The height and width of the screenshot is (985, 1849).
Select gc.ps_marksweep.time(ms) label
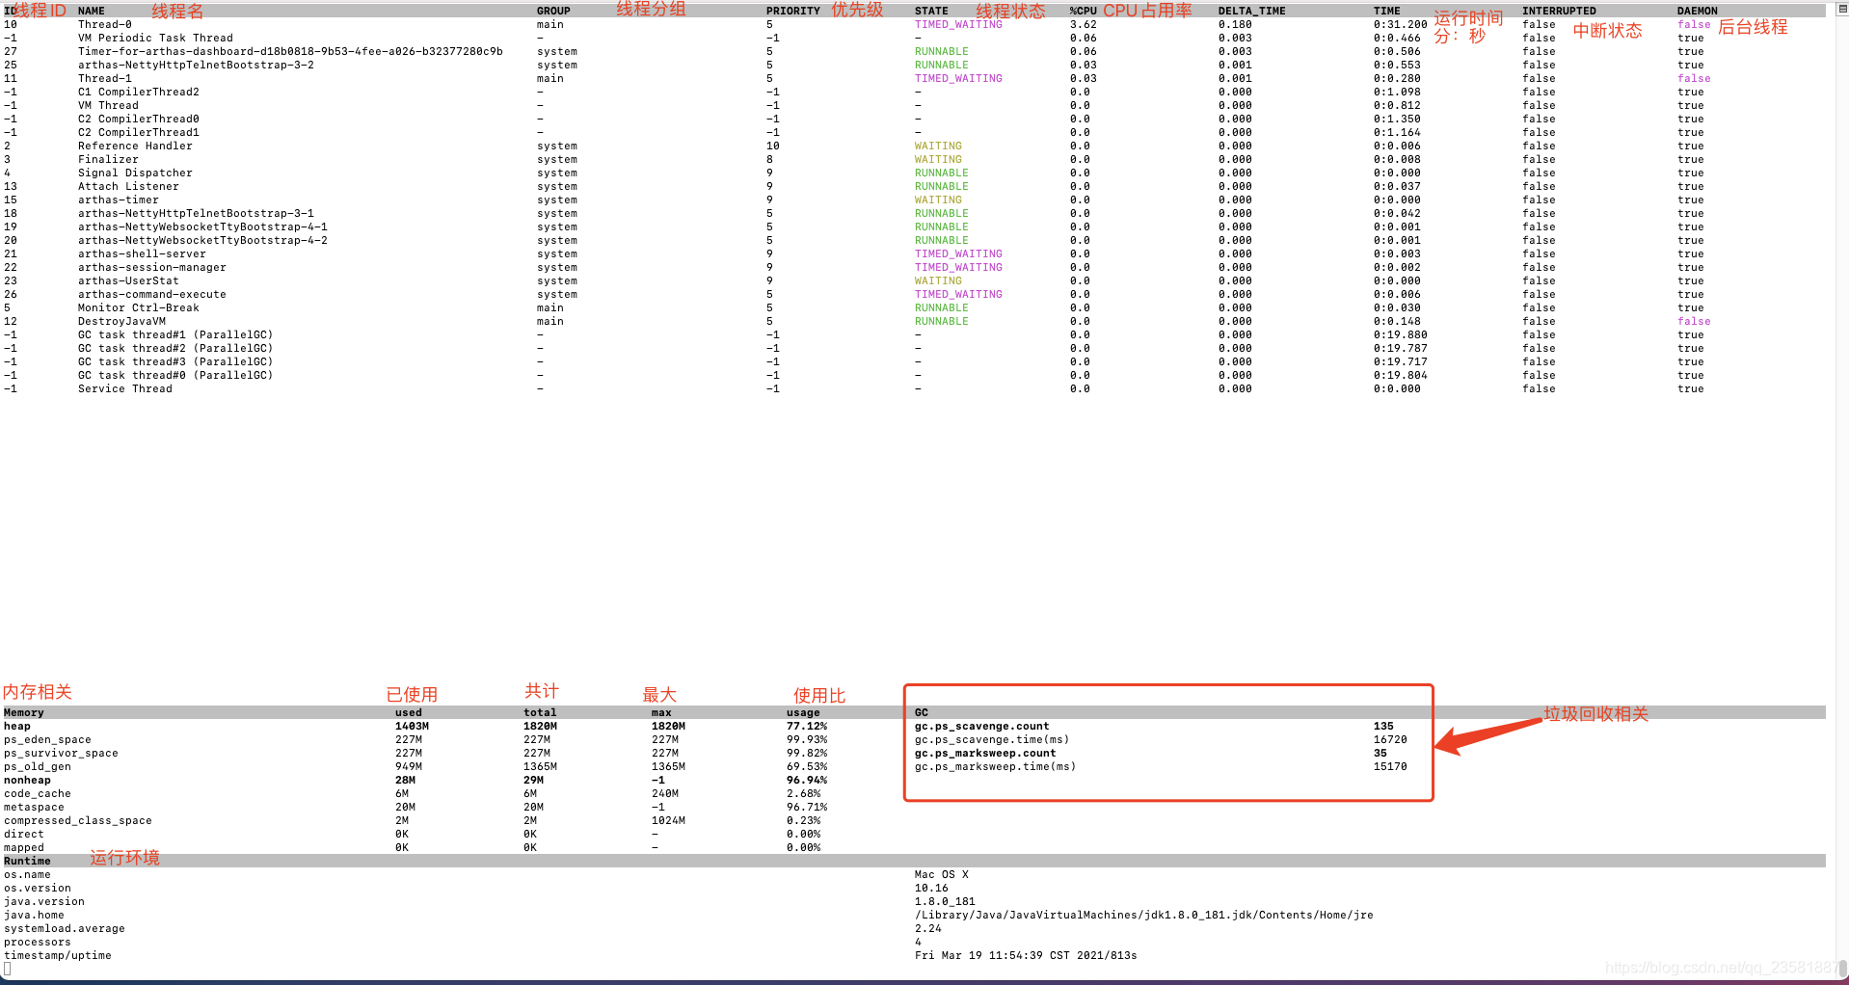(996, 767)
